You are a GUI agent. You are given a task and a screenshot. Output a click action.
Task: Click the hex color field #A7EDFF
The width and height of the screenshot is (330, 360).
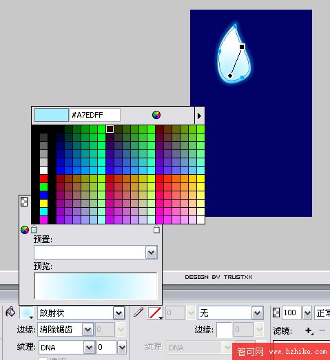tap(95, 115)
